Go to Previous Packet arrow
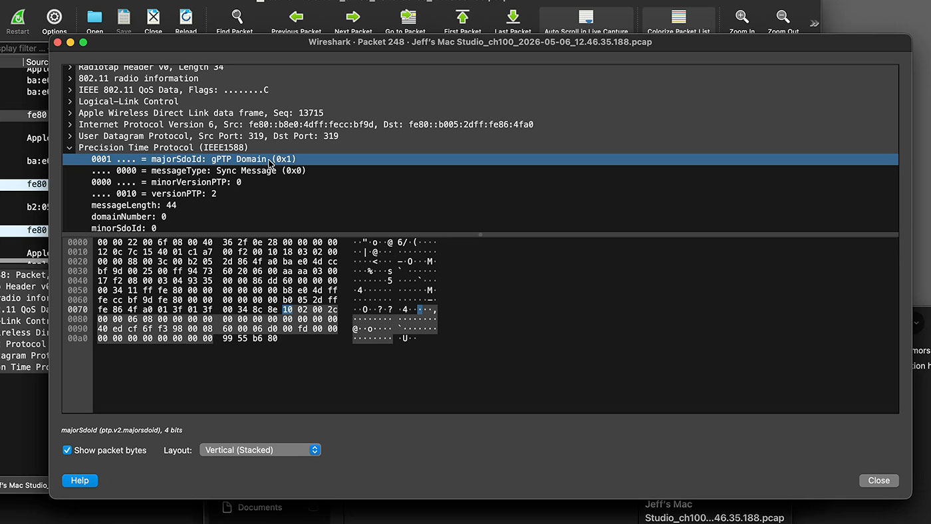Image resolution: width=931 pixels, height=524 pixels. click(296, 17)
